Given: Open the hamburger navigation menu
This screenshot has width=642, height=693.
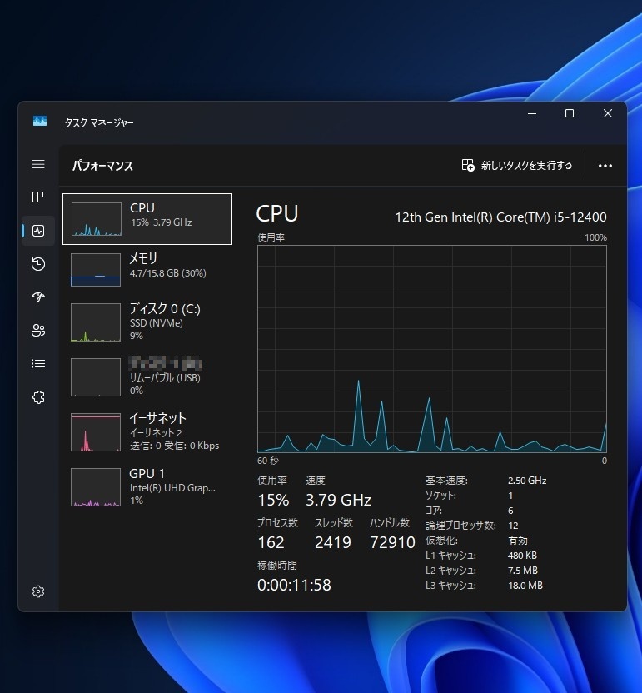Looking at the screenshot, I should coord(38,164).
